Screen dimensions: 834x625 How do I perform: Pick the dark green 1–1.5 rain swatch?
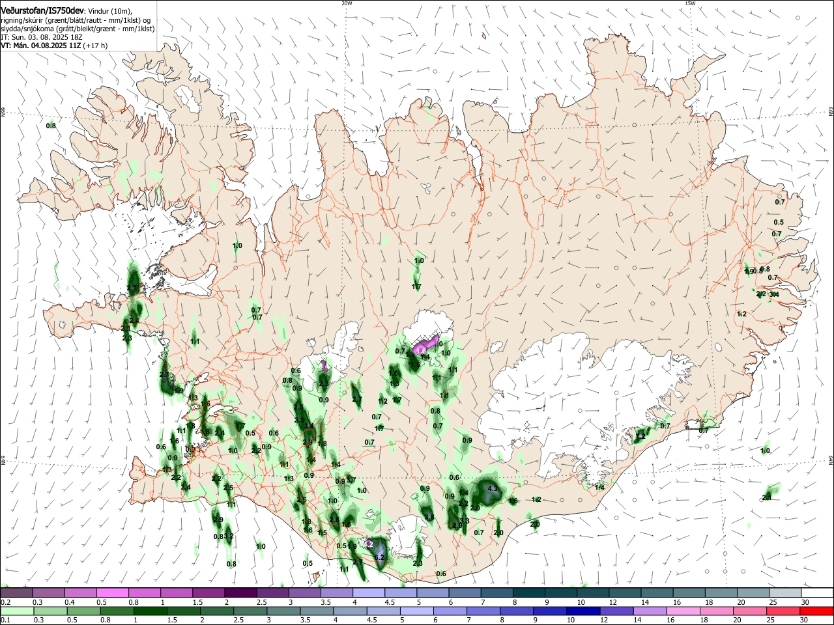pyautogui.click(x=151, y=611)
